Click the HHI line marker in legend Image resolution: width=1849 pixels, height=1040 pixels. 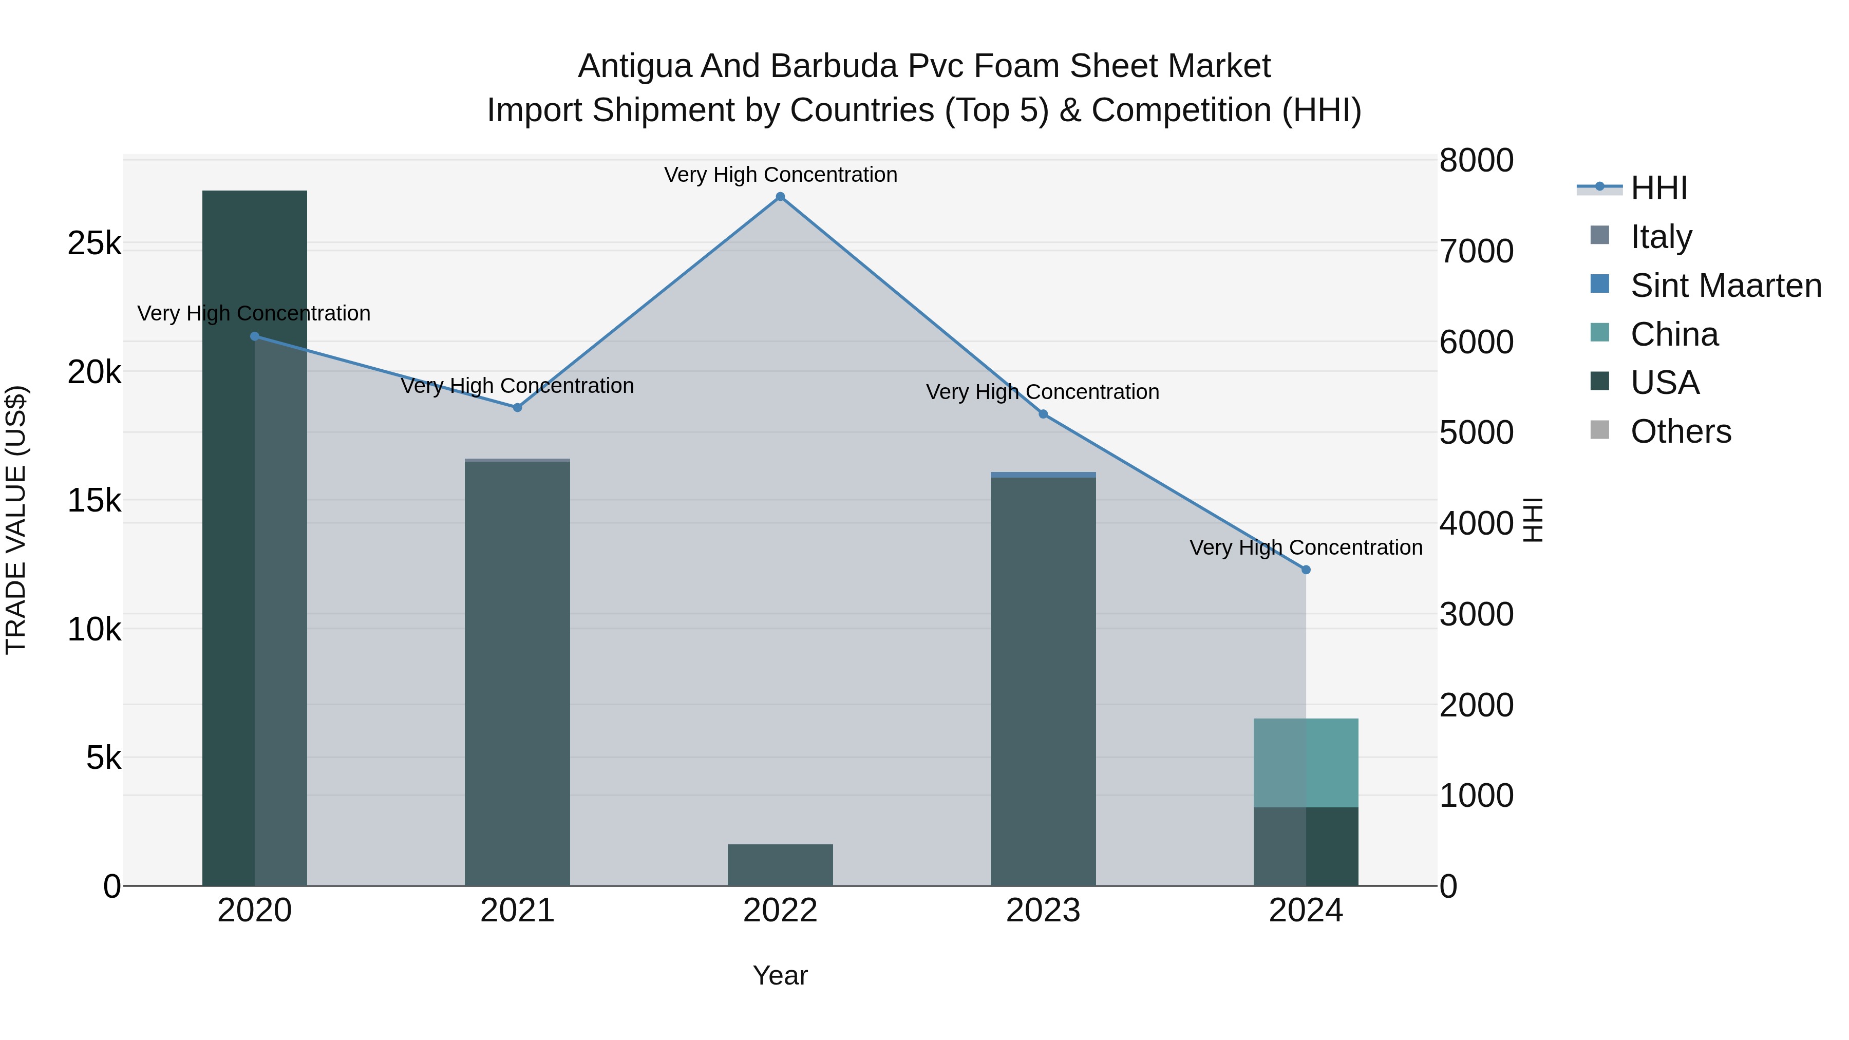tap(1599, 186)
